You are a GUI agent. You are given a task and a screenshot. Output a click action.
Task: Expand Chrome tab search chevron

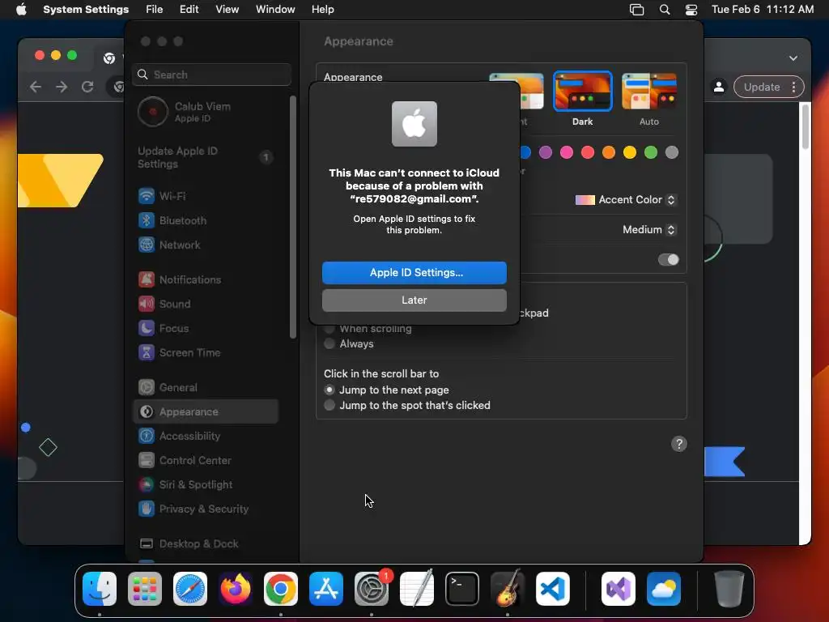tap(793, 58)
